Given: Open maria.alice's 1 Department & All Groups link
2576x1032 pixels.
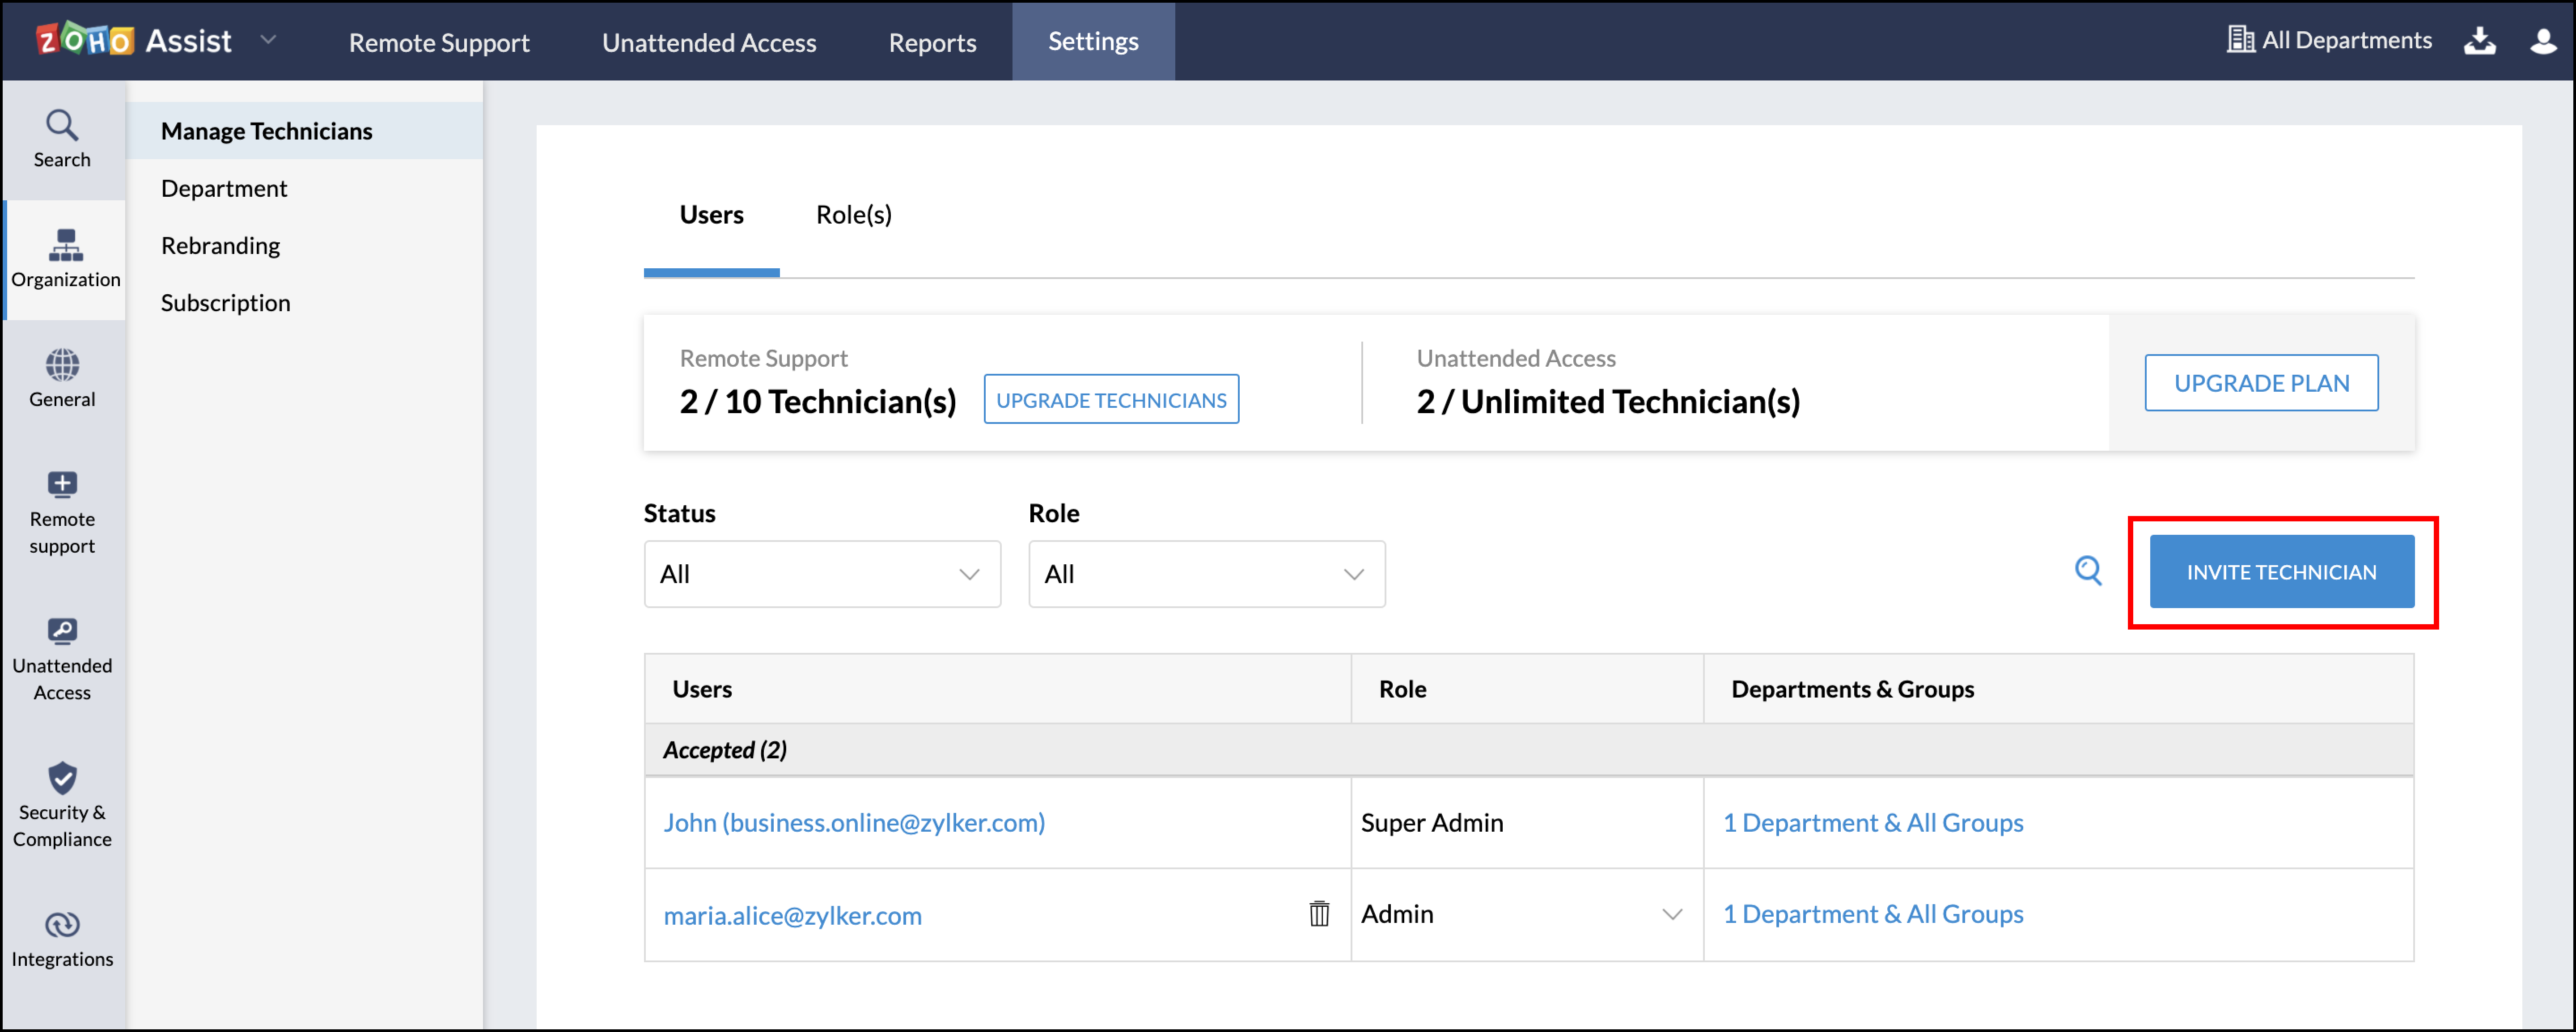Looking at the screenshot, I should 1873,914.
